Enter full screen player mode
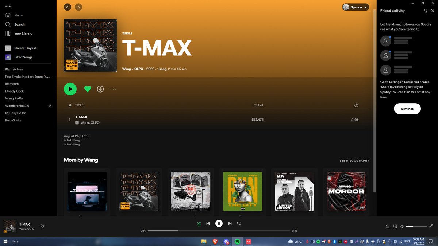 point(431,226)
